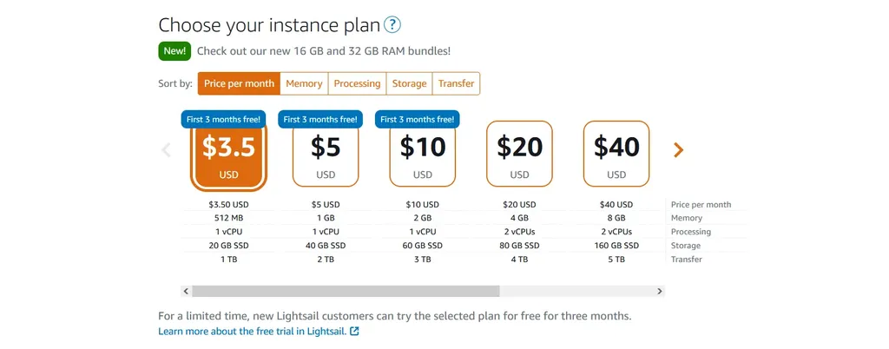Sort plans by Transfer
This screenshot has height=349, width=889.
(457, 83)
